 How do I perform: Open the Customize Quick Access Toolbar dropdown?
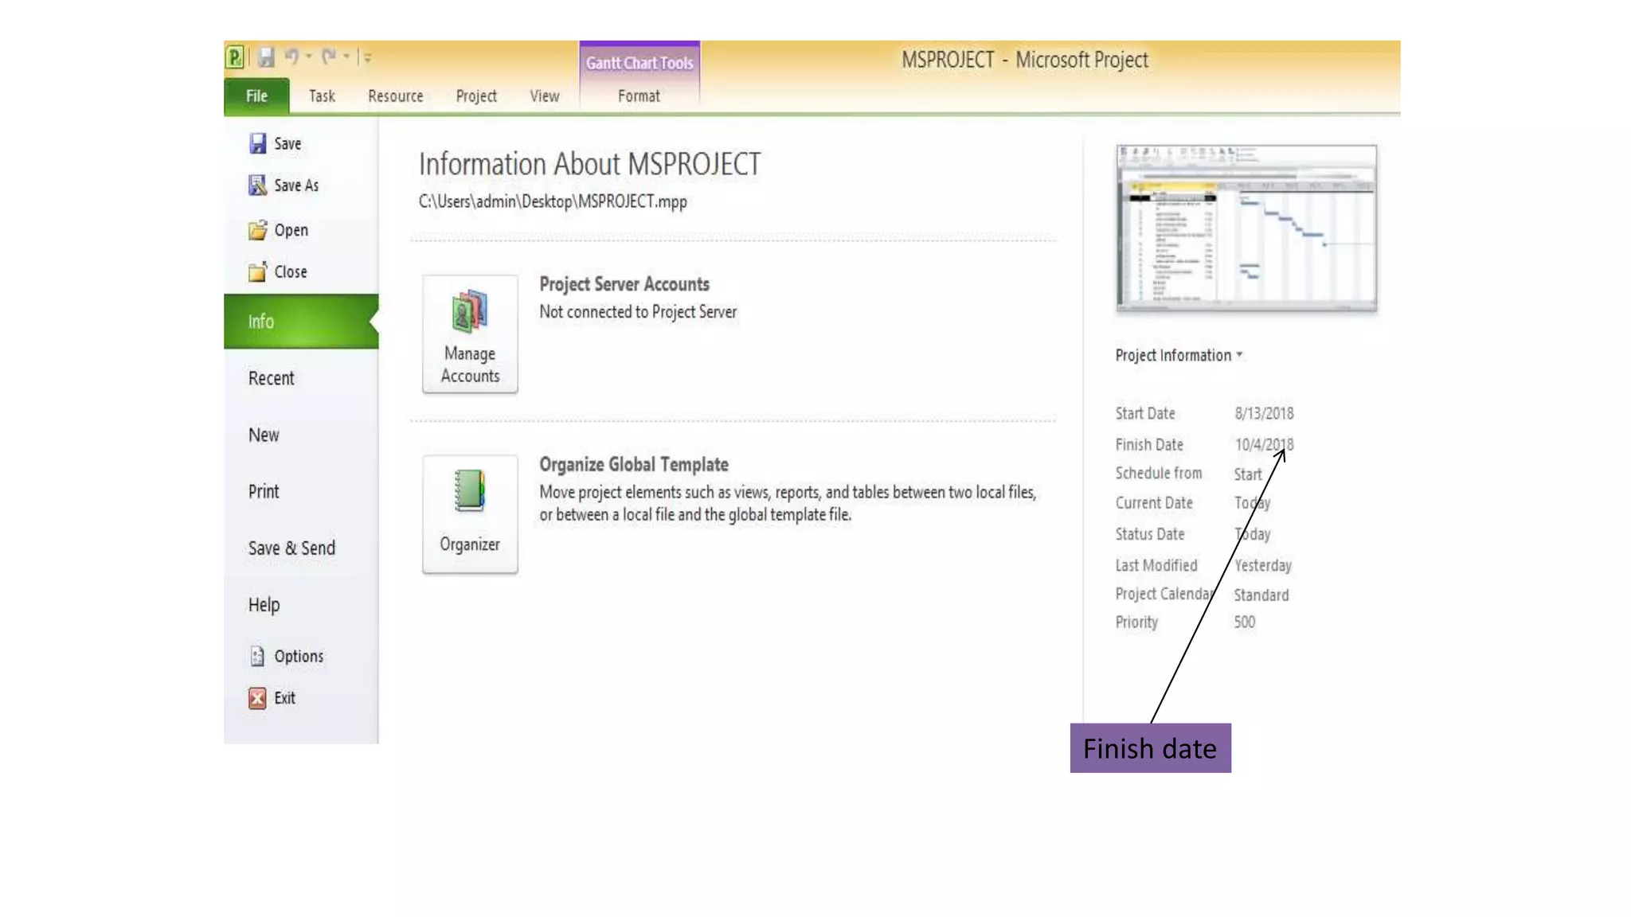pyautogui.click(x=368, y=57)
